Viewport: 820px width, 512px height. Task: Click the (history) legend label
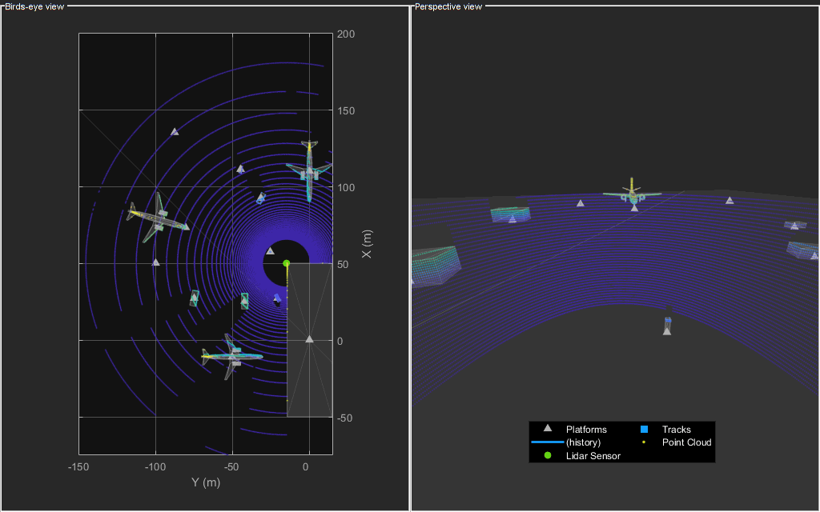[583, 442]
